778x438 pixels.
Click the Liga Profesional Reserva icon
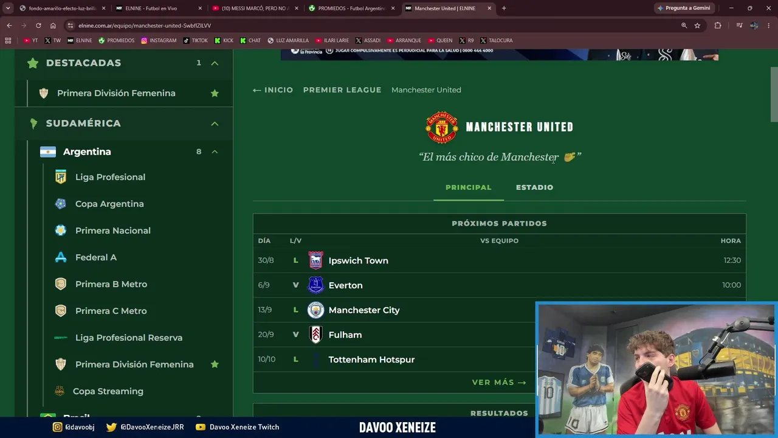coord(61,338)
